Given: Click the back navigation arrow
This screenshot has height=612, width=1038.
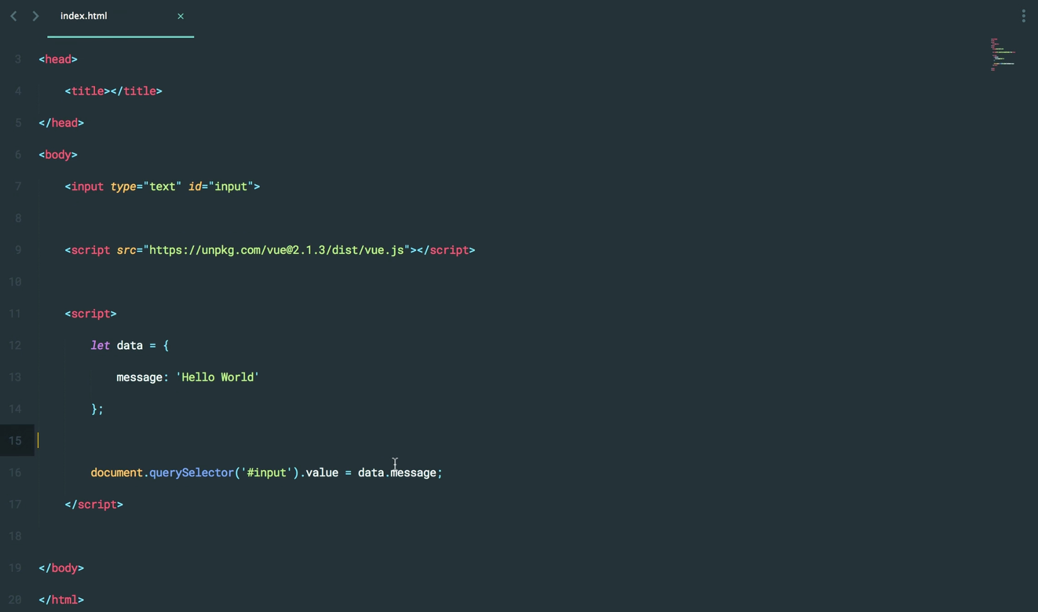Looking at the screenshot, I should point(13,16).
